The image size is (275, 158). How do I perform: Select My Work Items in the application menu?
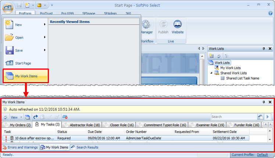point(26,76)
